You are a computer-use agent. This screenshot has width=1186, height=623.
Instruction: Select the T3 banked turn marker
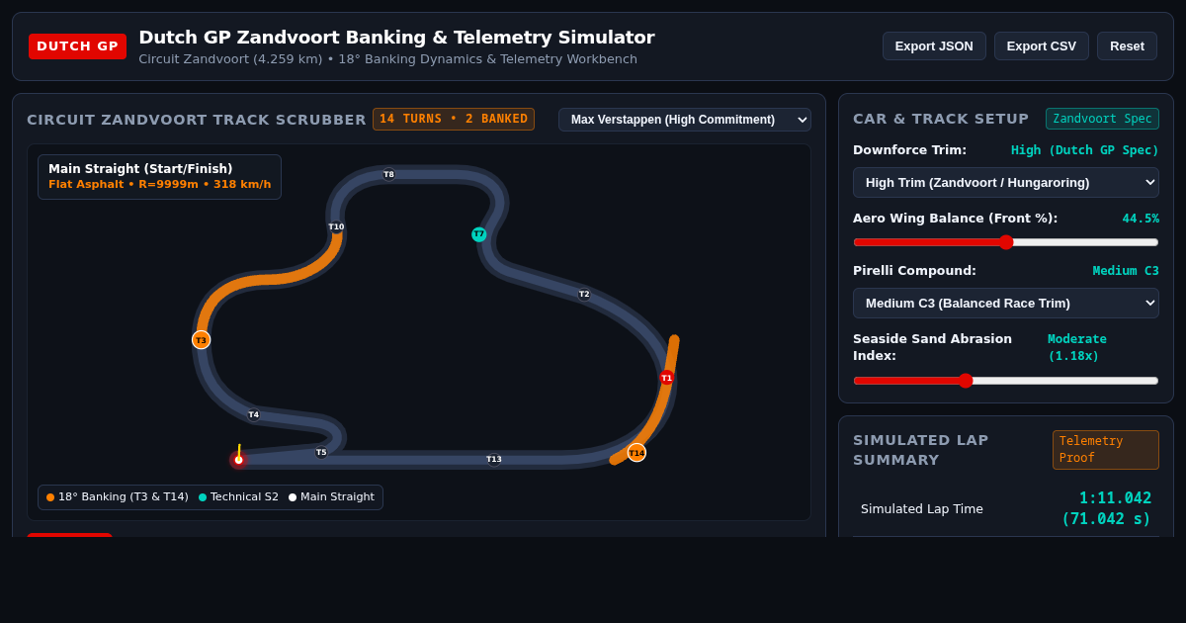point(201,340)
